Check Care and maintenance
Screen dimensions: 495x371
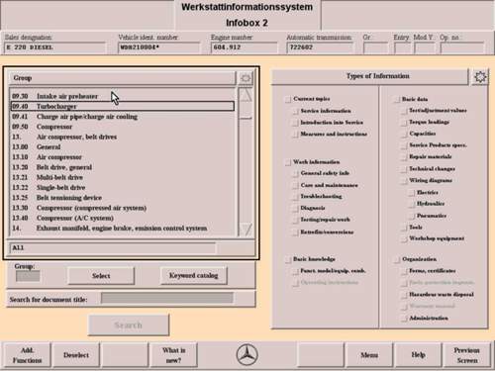pos(295,185)
